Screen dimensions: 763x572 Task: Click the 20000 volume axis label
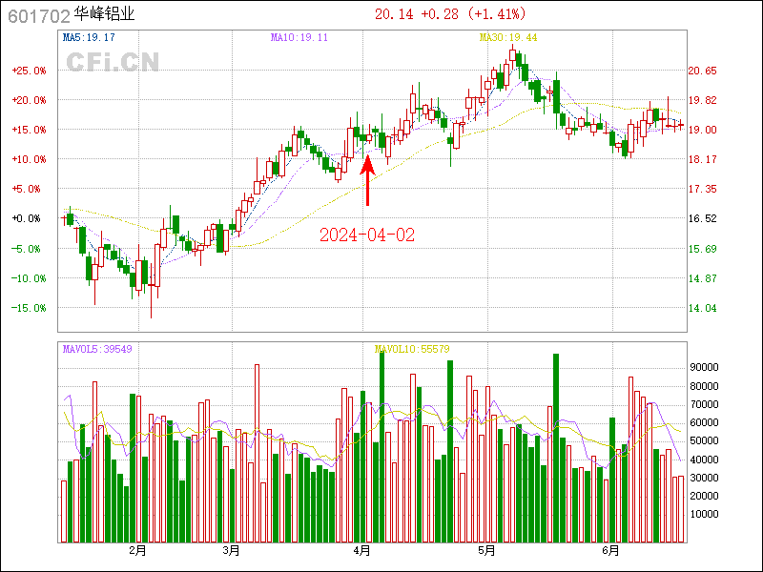click(705, 496)
